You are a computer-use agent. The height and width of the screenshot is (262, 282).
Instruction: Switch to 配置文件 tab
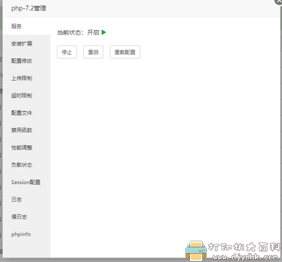(x=26, y=113)
